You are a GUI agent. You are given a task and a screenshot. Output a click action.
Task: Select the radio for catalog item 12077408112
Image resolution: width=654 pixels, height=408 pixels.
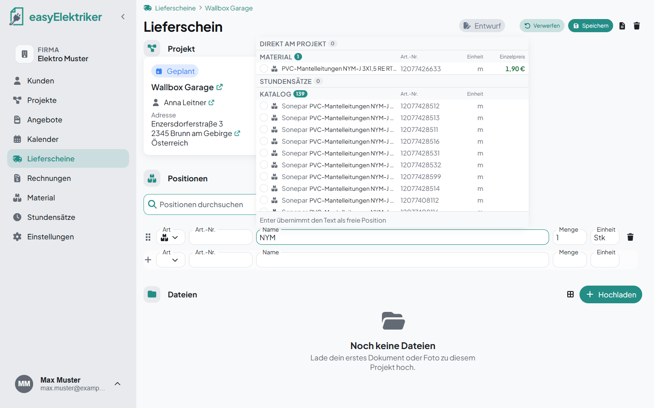(264, 200)
